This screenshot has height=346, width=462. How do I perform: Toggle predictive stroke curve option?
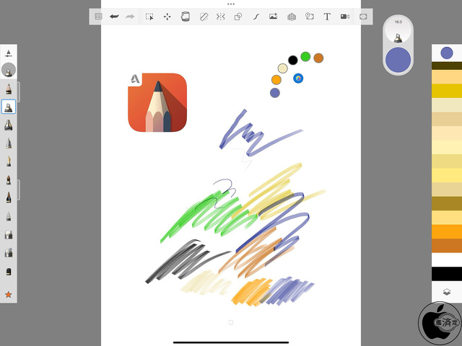[x=256, y=17]
